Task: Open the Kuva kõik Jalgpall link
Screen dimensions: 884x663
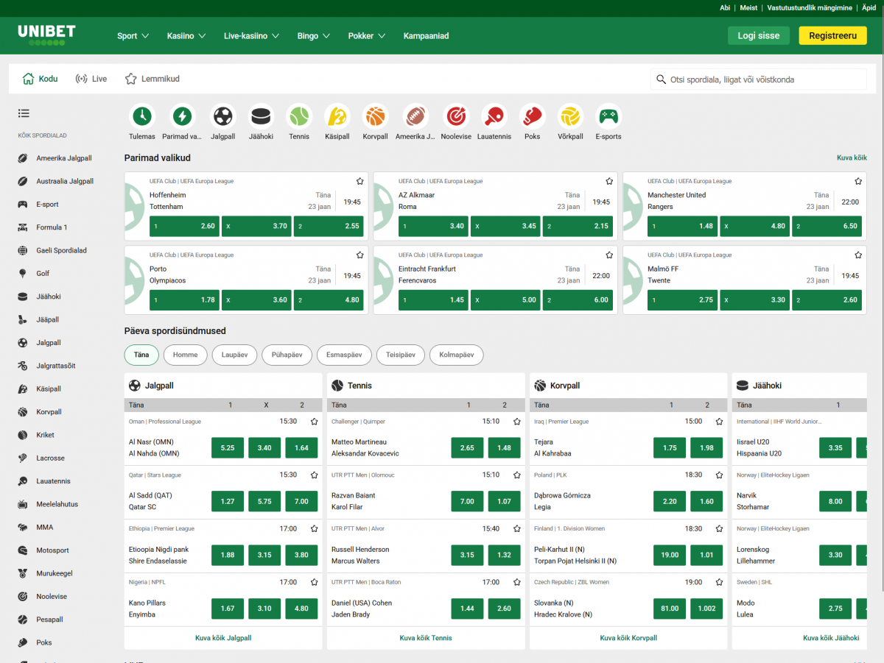Action: [x=223, y=638]
